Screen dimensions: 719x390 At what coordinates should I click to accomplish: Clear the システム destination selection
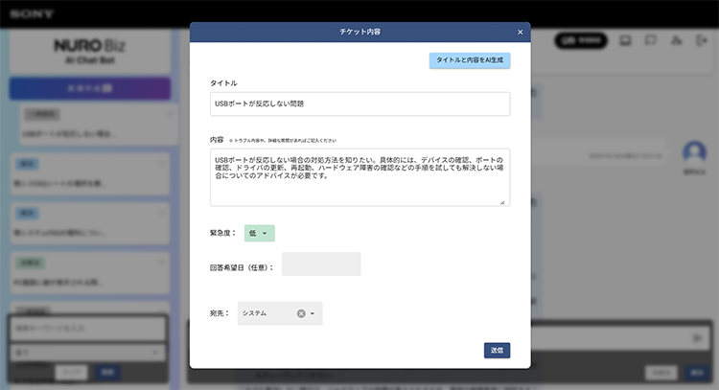pos(301,313)
